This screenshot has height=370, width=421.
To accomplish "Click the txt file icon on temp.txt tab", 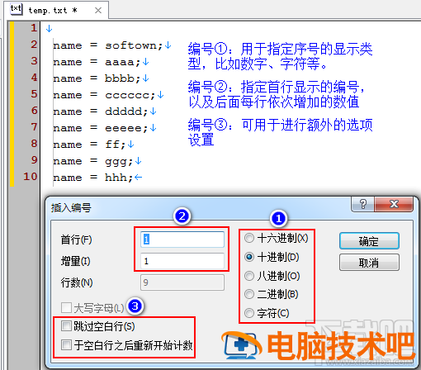I will (16, 9).
